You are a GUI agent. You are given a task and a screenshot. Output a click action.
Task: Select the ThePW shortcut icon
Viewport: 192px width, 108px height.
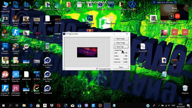(5, 34)
